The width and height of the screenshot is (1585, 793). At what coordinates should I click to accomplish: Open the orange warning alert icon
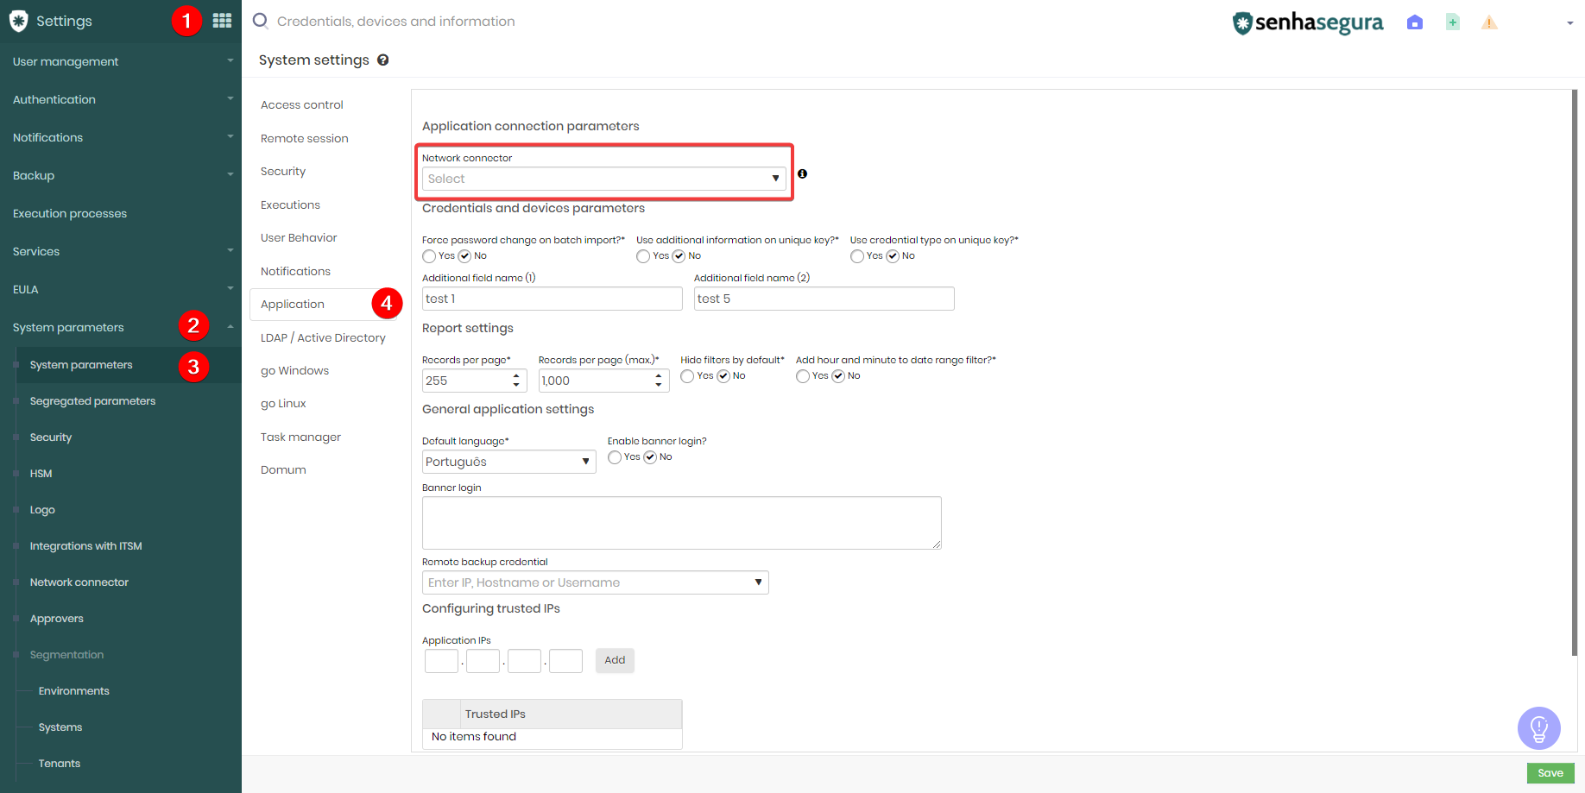[1489, 22]
